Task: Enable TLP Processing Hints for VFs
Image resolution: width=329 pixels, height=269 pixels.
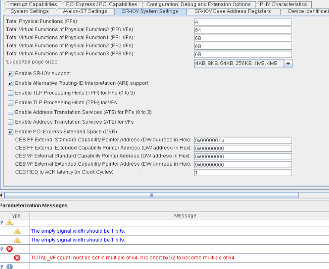Action: 10,102
